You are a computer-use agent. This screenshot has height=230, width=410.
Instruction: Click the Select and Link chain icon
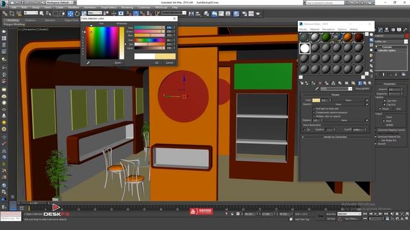tap(5, 13)
